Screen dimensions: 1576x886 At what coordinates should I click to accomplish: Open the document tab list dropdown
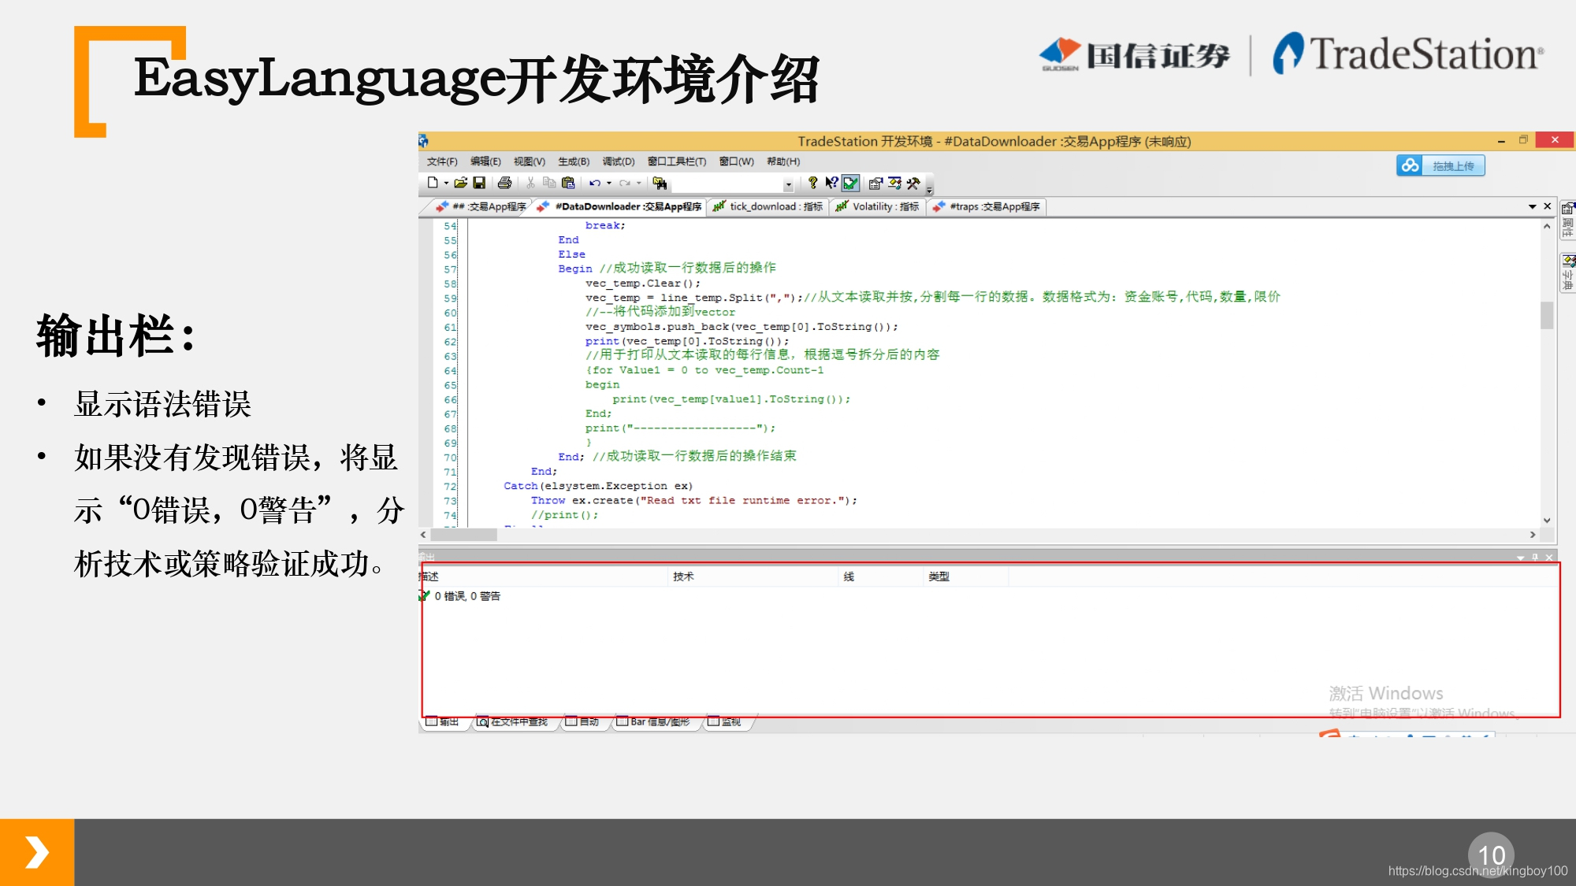pos(1532,206)
